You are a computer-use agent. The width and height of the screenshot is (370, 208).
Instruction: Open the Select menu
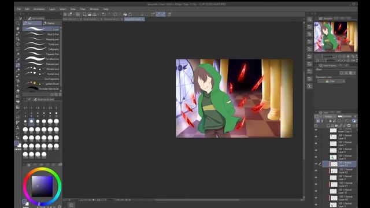point(63,9)
